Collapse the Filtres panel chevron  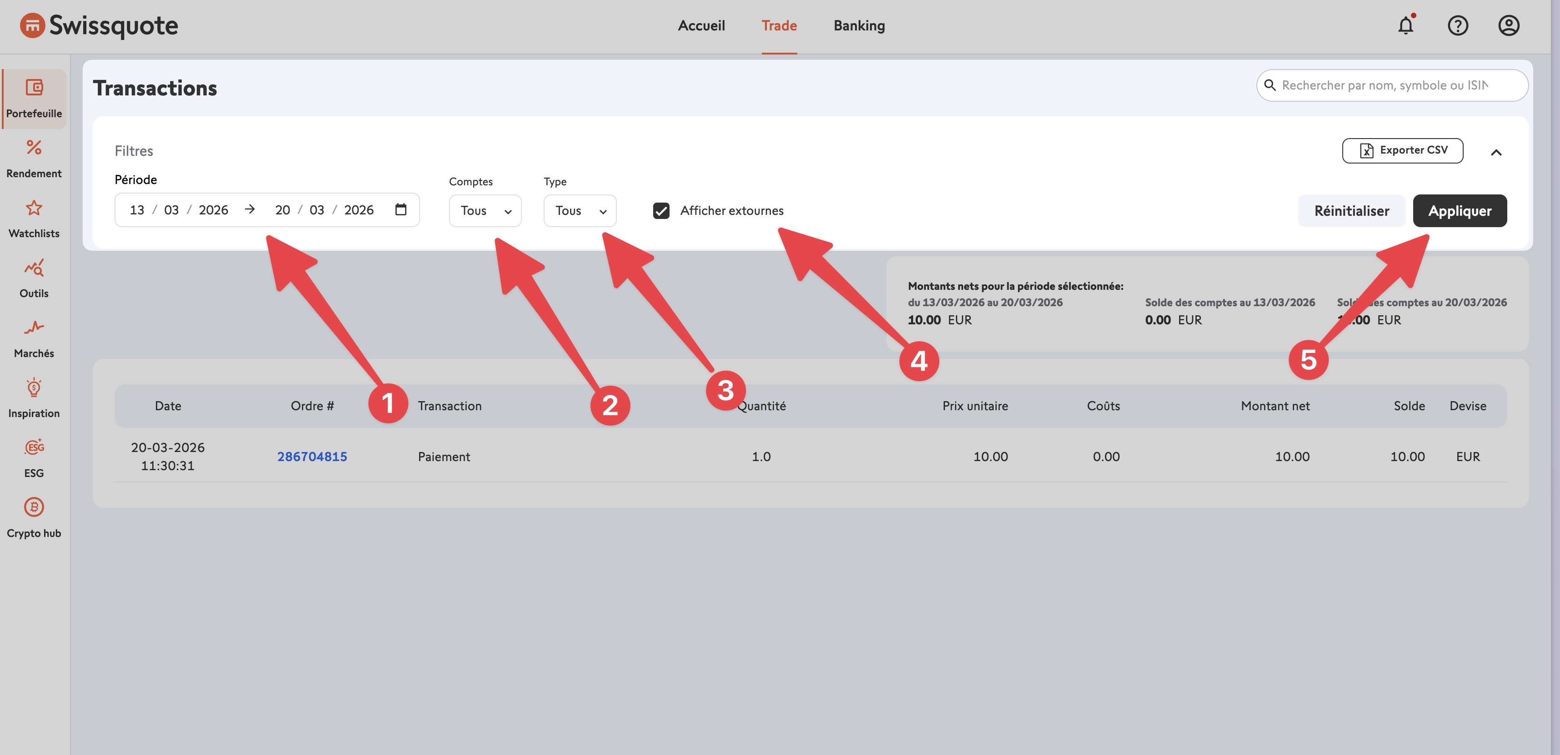click(x=1496, y=153)
